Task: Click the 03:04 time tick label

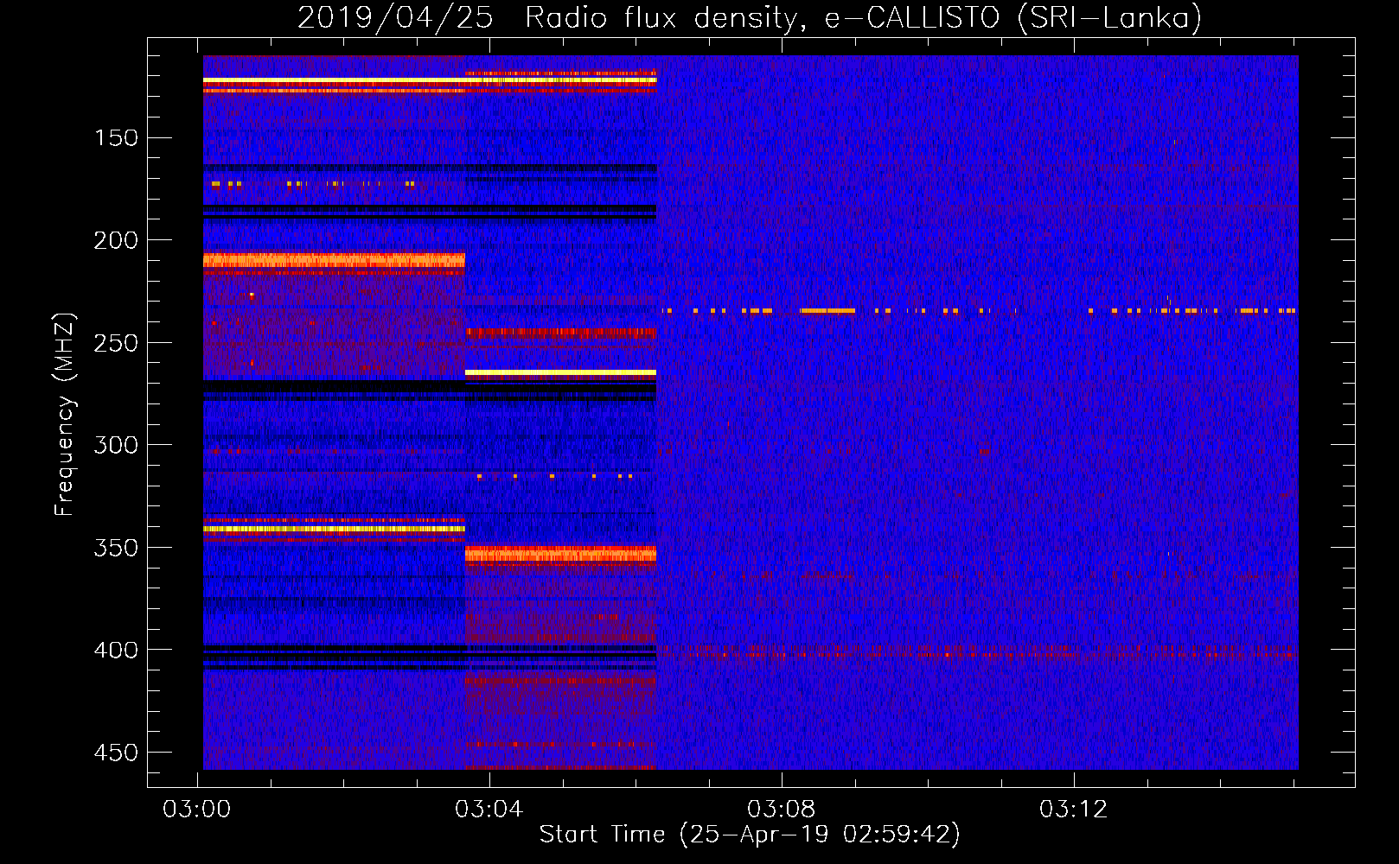Action: point(489,810)
